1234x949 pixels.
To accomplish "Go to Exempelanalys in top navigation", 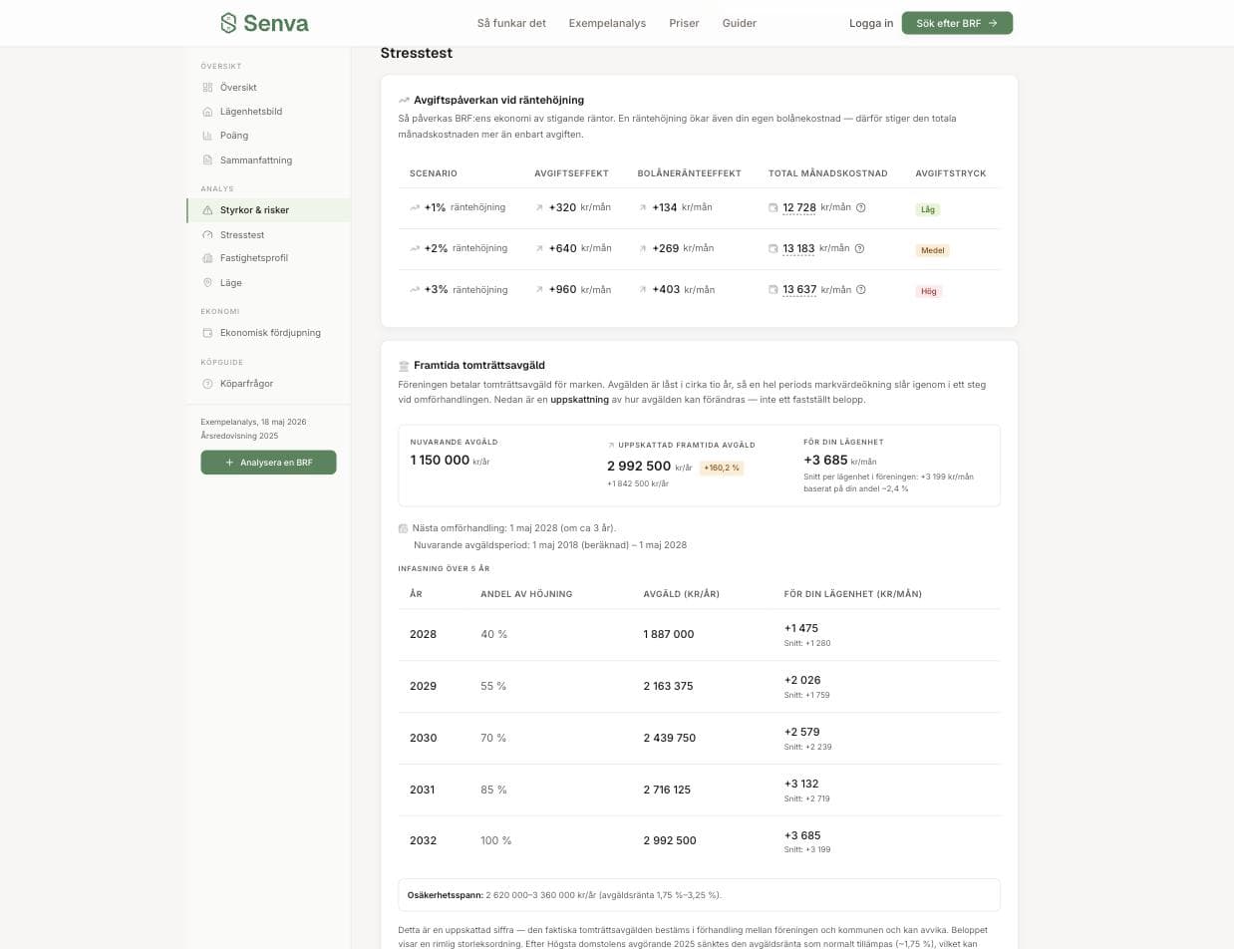I will coord(607,23).
